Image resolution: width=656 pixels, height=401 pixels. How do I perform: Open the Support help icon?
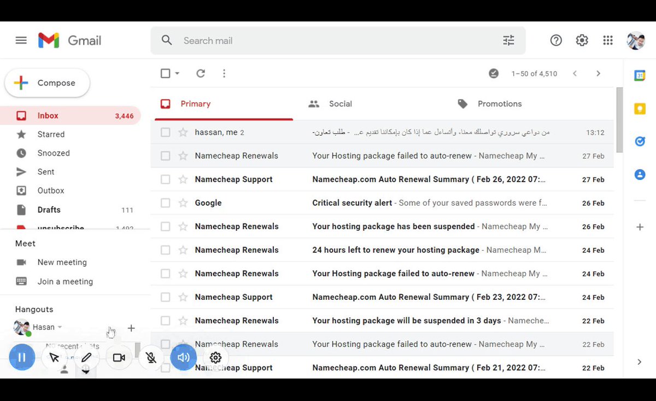point(556,40)
